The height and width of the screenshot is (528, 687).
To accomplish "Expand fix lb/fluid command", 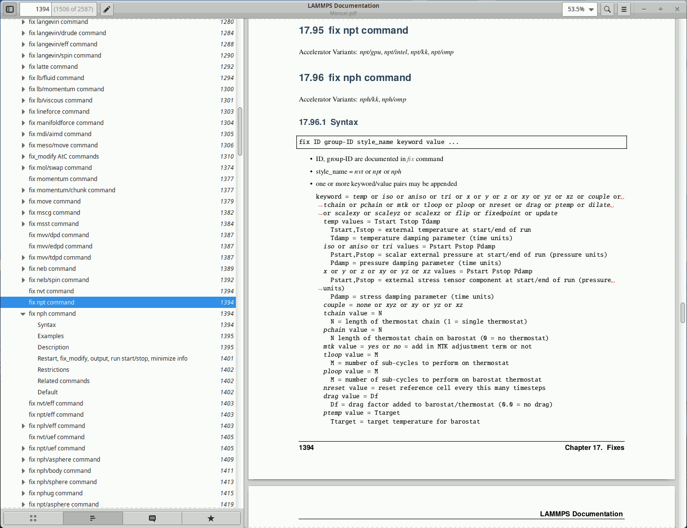I will tap(23, 78).
